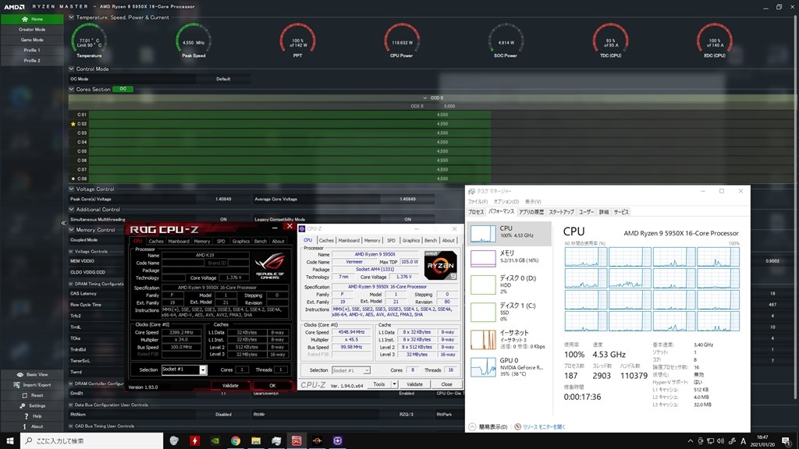
Task: Collapse the Control Mode section
Action: click(71, 69)
